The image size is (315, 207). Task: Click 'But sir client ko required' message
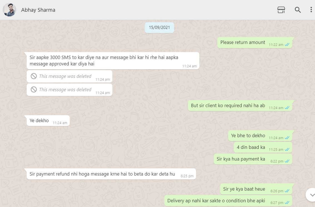pyautogui.click(x=240, y=105)
